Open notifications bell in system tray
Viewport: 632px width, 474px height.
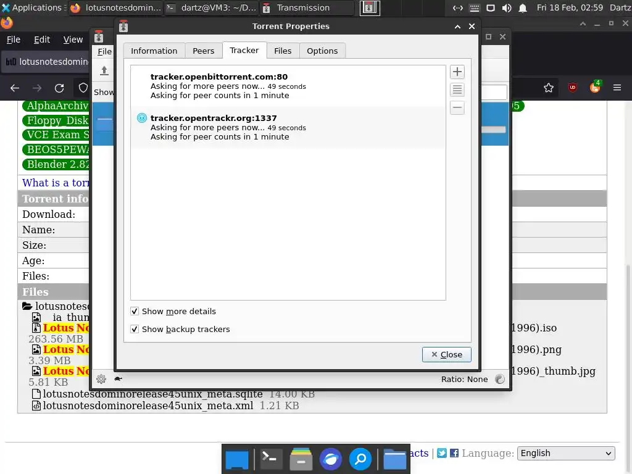coord(523,8)
